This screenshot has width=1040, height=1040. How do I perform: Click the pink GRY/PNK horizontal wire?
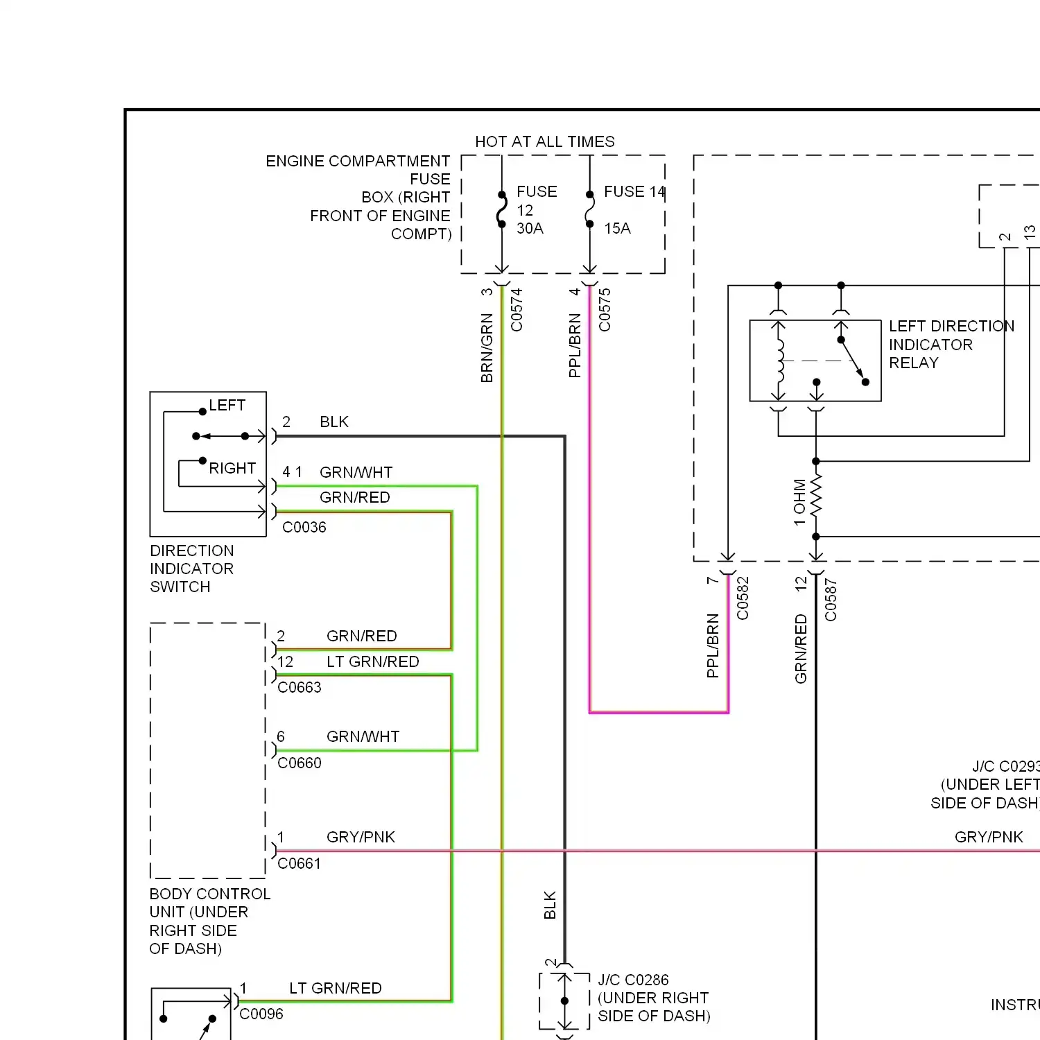click(x=657, y=851)
